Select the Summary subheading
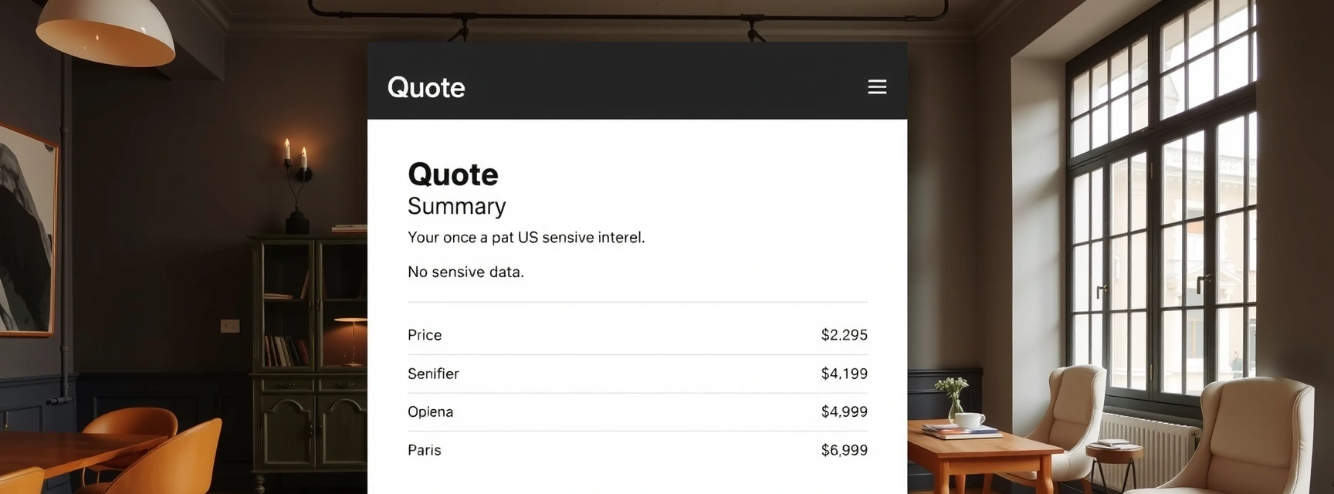 (457, 206)
